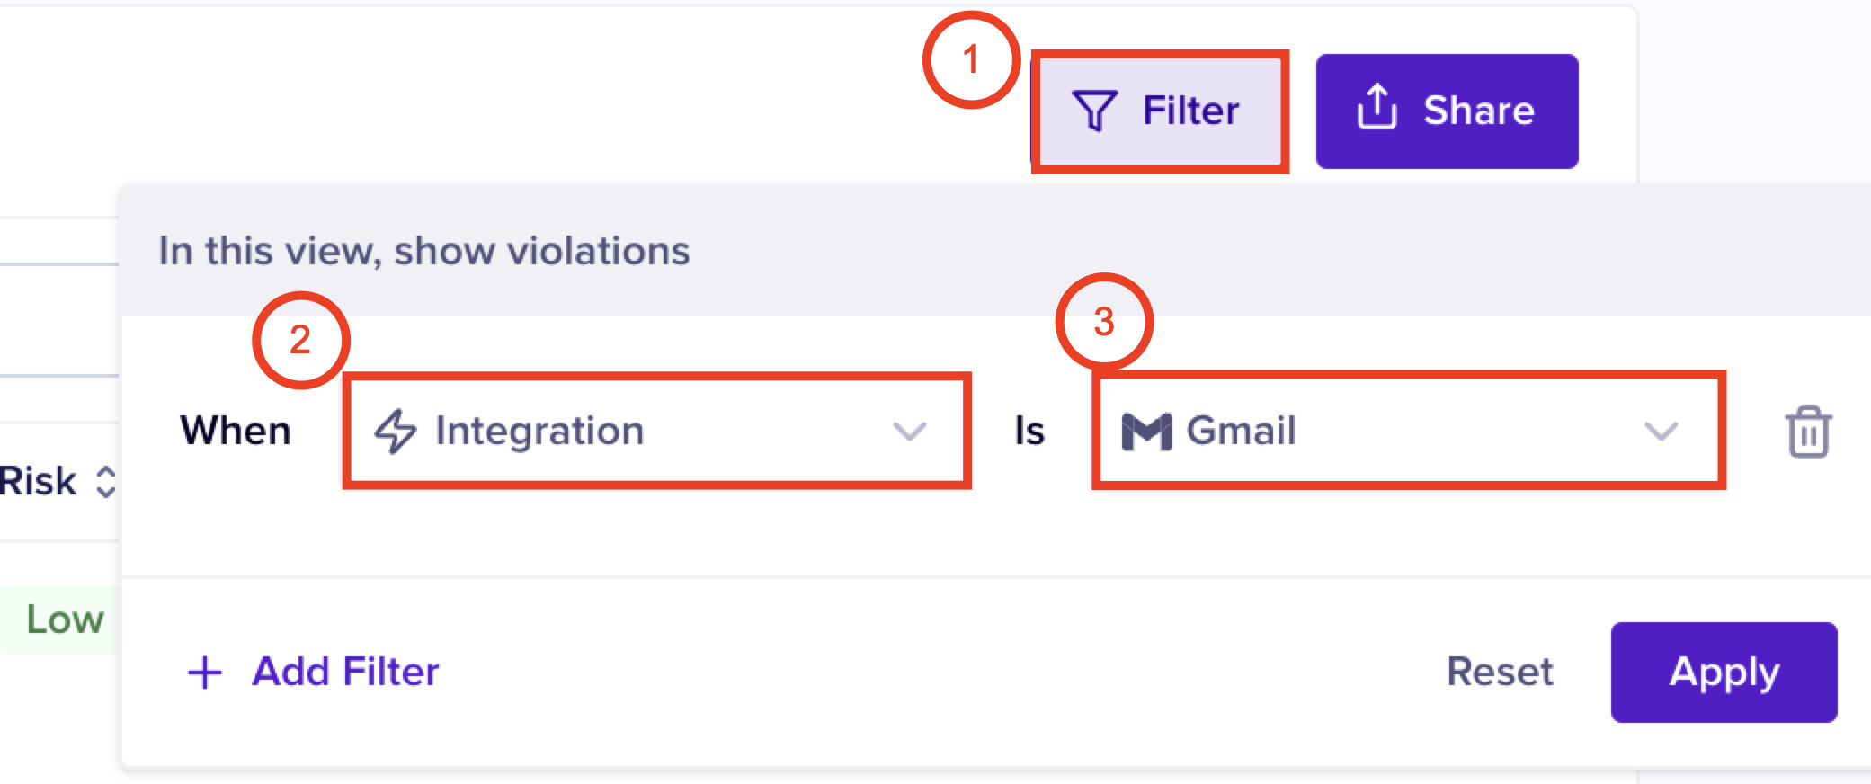1871x784 pixels.
Task: Click the plus icon beside Add Filter
Action: [x=205, y=672]
